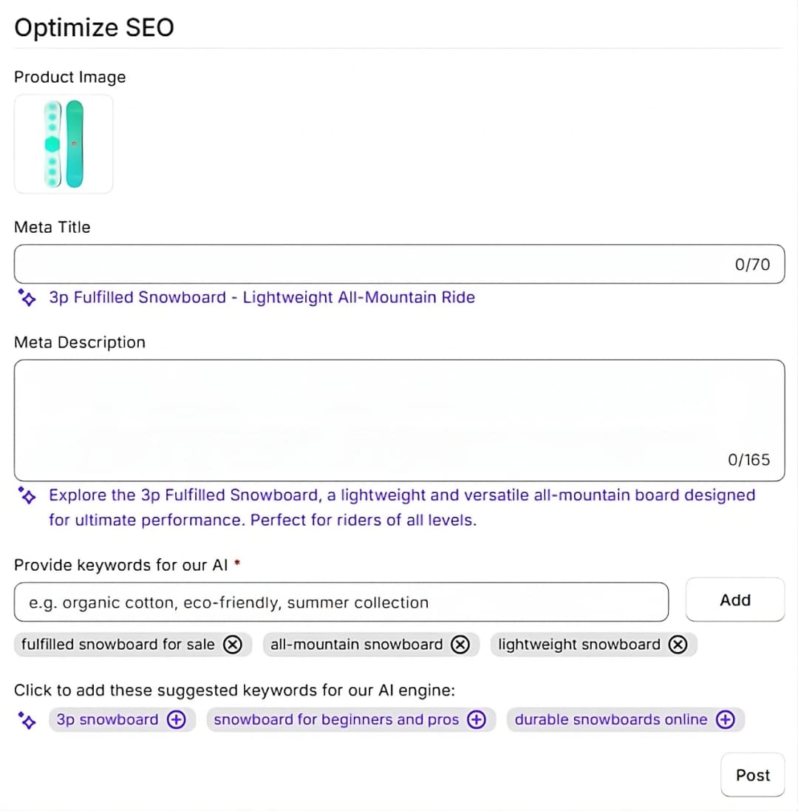This screenshot has width=798, height=811.
Task: Click plus on 'snowboard for beginners and pros'
Action: click(x=477, y=720)
